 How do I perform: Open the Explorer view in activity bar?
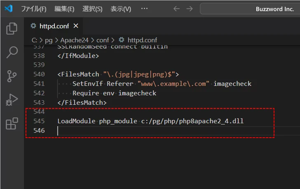12,29
